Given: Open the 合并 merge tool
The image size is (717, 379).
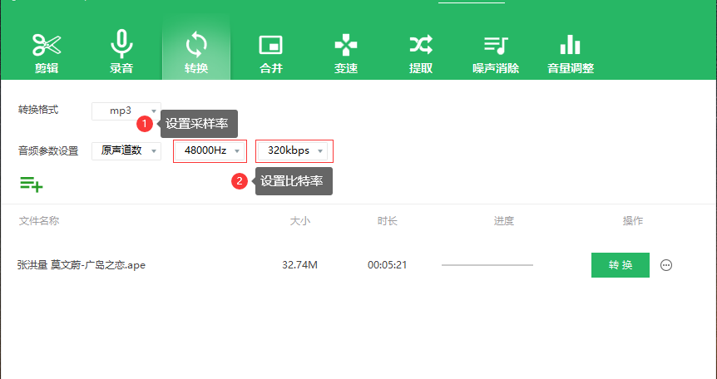Looking at the screenshot, I should pyautogui.click(x=271, y=53).
